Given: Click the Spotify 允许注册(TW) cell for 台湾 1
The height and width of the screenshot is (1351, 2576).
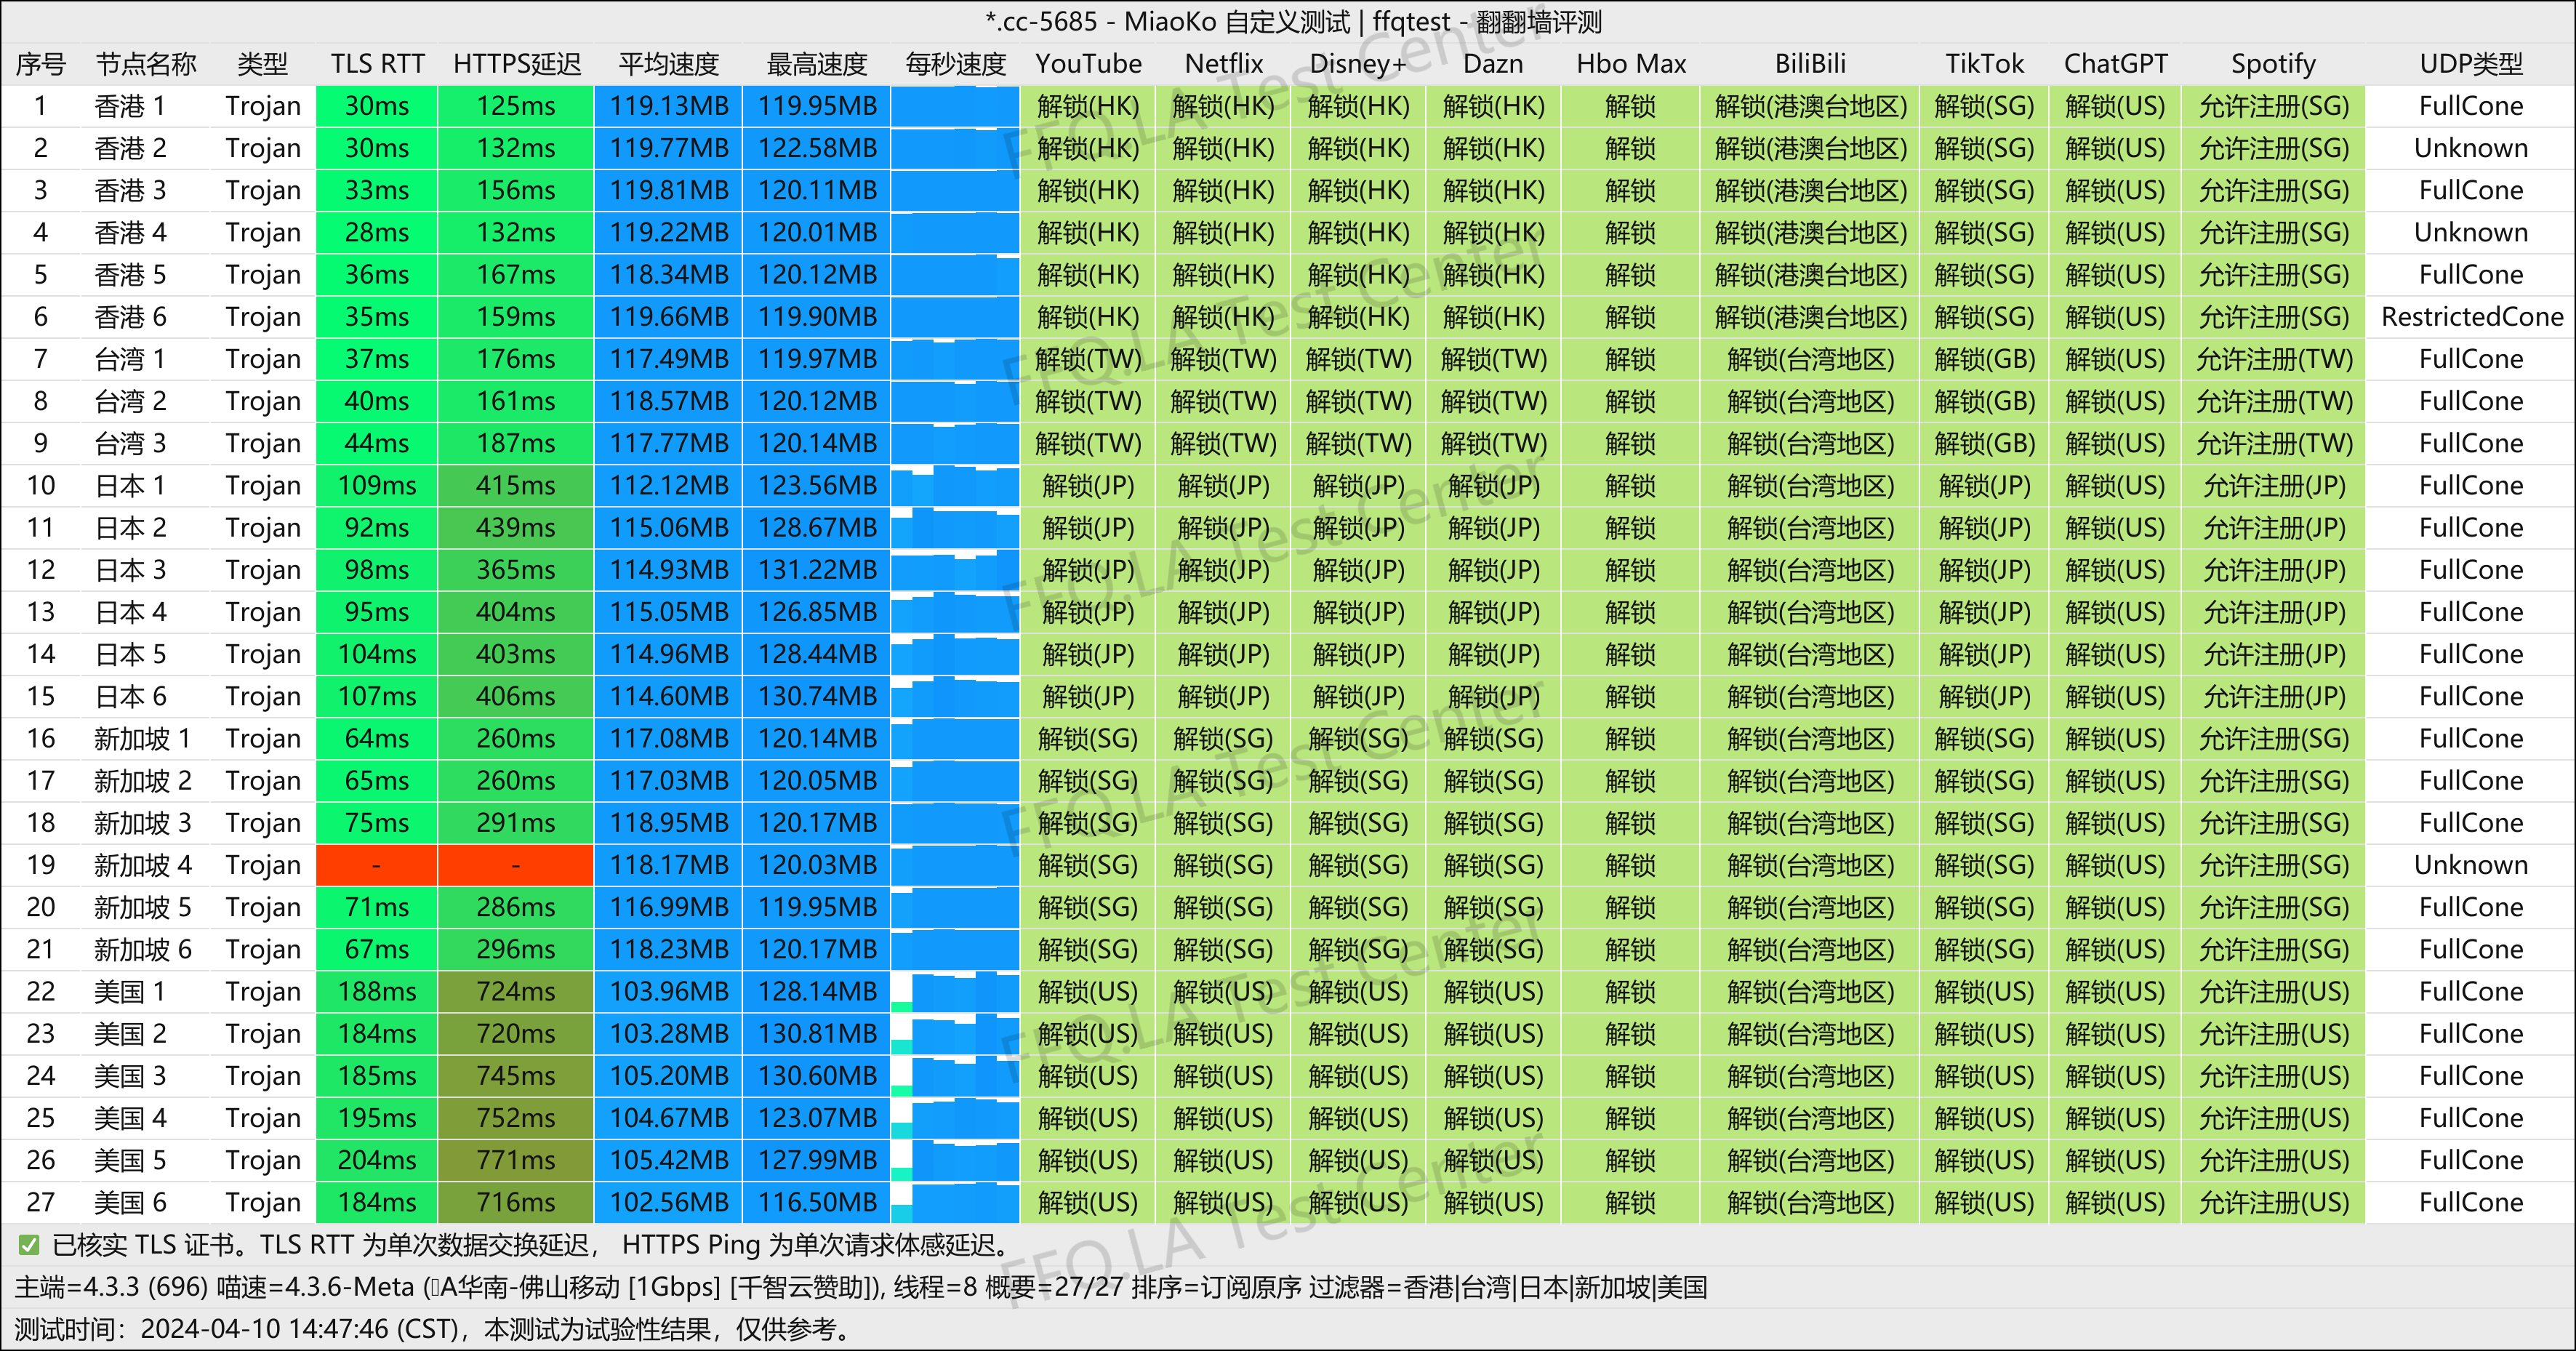Looking at the screenshot, I should click(x=2273, y=359).
